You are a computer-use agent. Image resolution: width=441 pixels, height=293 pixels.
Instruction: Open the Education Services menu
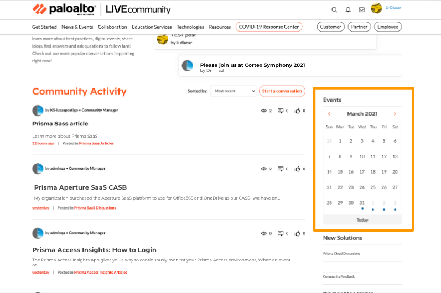(x=152, y=27)
